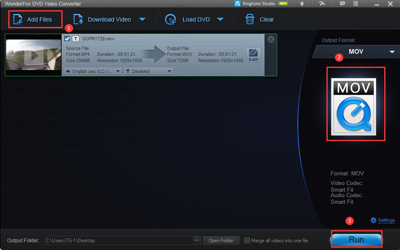The height and width of the screenshot is (250, 400).
Task: Click the T subtitle icon beside the filename
Action: (x=76, y=38)
